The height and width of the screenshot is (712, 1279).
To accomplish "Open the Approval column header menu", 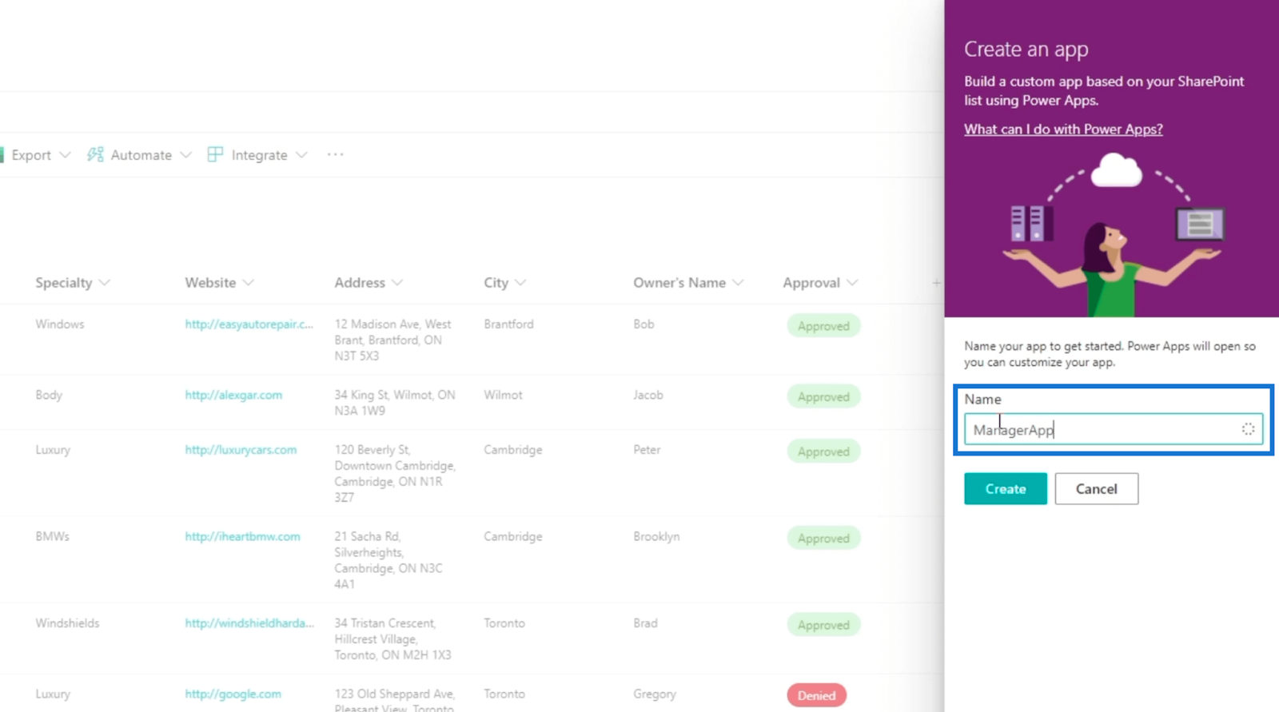I will point(820,283).
